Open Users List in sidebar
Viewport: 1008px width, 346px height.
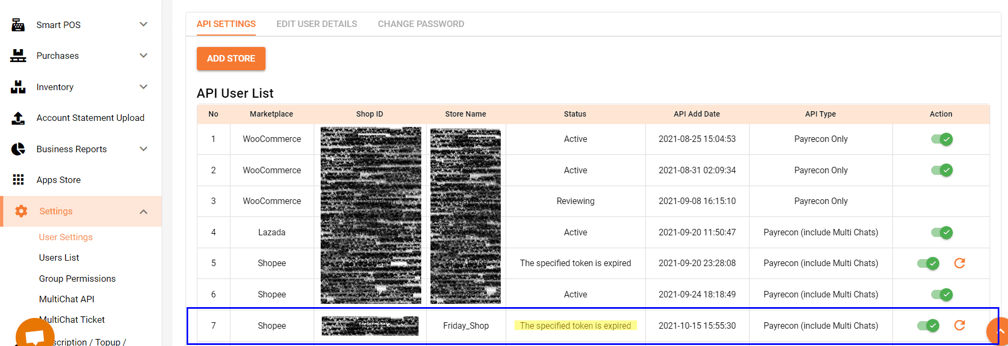pyautogui.click(x=59, y=257)
